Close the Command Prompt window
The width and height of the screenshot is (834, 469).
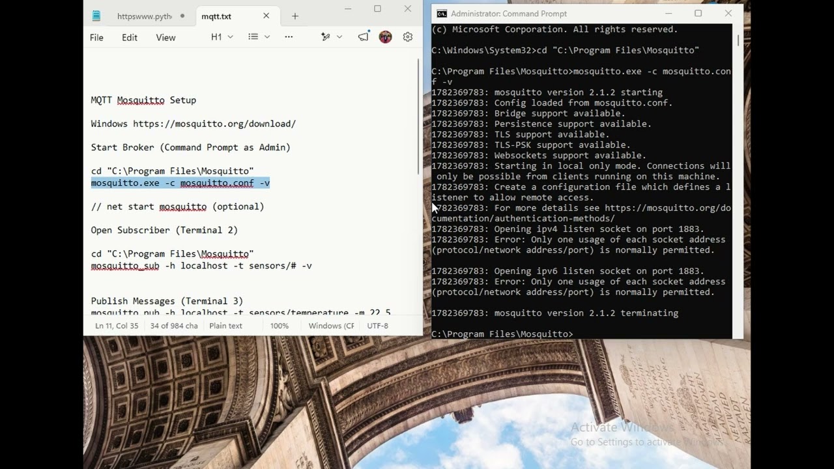click(x=728, y=13)
